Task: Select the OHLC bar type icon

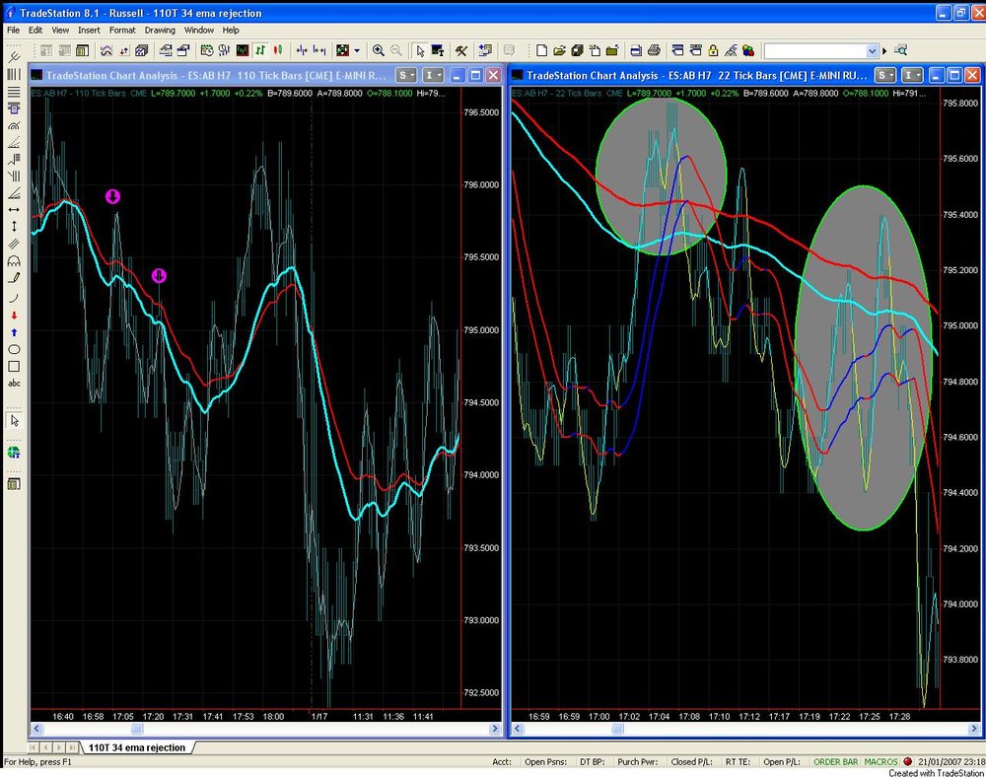Action: pos(259,50)
